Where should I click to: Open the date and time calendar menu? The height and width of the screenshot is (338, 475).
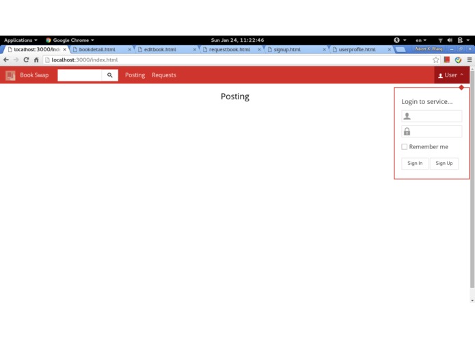238,40
